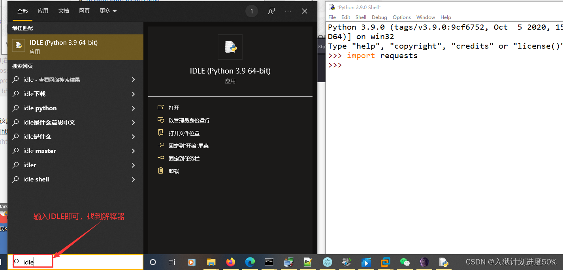Open the Electron atom icon on taskbar

(x=327, y=262)
